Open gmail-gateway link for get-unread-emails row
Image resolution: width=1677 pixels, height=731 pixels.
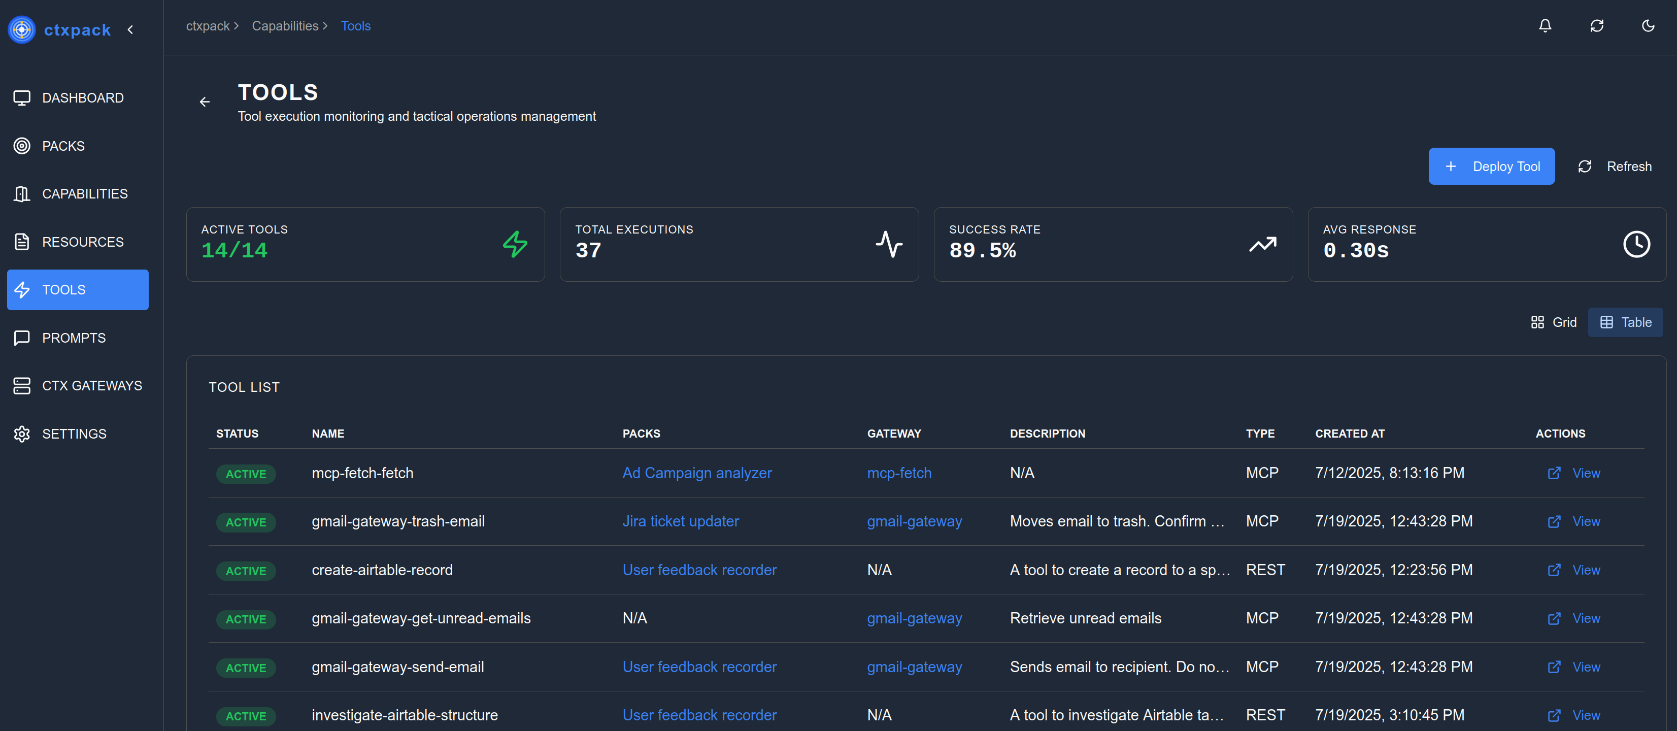point(914,618)
